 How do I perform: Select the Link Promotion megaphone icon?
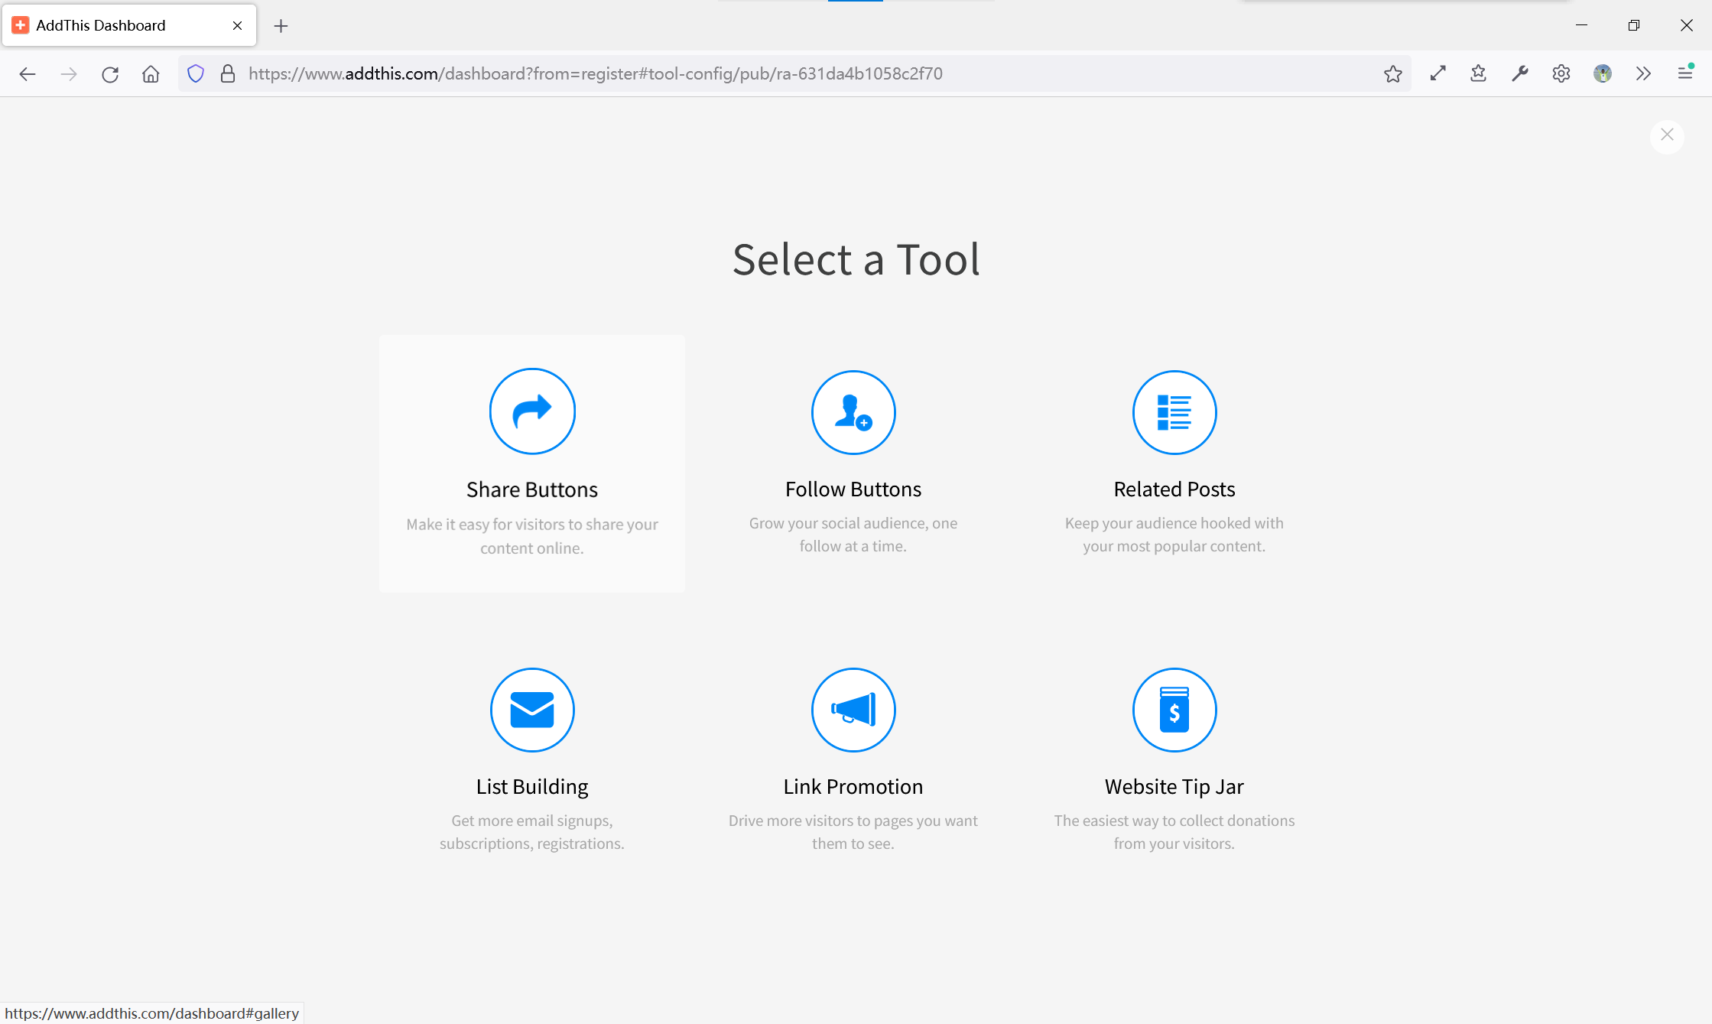(x=853, y=710)
